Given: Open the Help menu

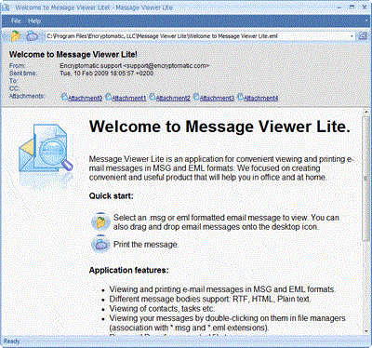Looking at the screenshot, I should point(34,21).
